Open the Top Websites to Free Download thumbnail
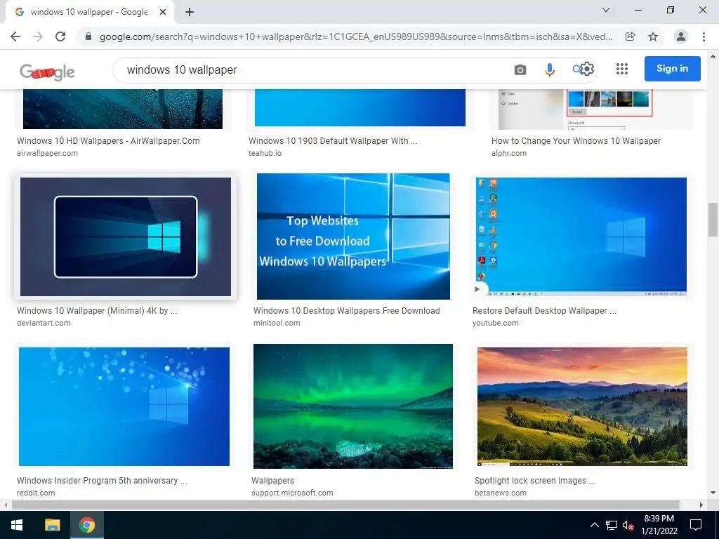The image size is (719, 539). (353, 237)
